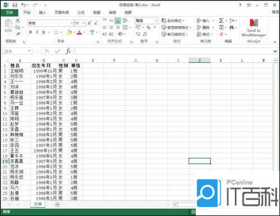The image size is (280, 216).
Task: Switch to the 页面布局 Page Layout tab
Action: 62,12
